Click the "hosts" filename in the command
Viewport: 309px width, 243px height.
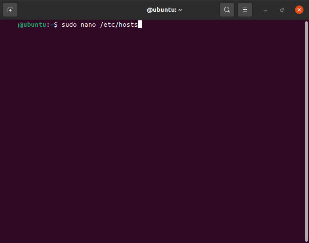tap(129, 25)
